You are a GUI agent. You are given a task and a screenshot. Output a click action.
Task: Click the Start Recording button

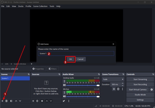click(140, 84)
